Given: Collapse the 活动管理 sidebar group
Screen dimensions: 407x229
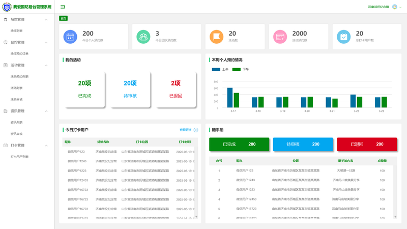Looking at the screenshot, I should (46, 65).
